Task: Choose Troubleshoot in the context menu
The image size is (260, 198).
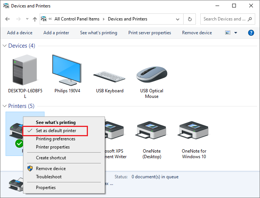Action: tap(49, 177)
